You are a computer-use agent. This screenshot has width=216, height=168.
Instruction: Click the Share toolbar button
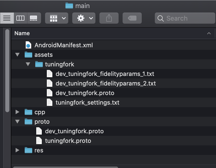click(x=109, y=18)
